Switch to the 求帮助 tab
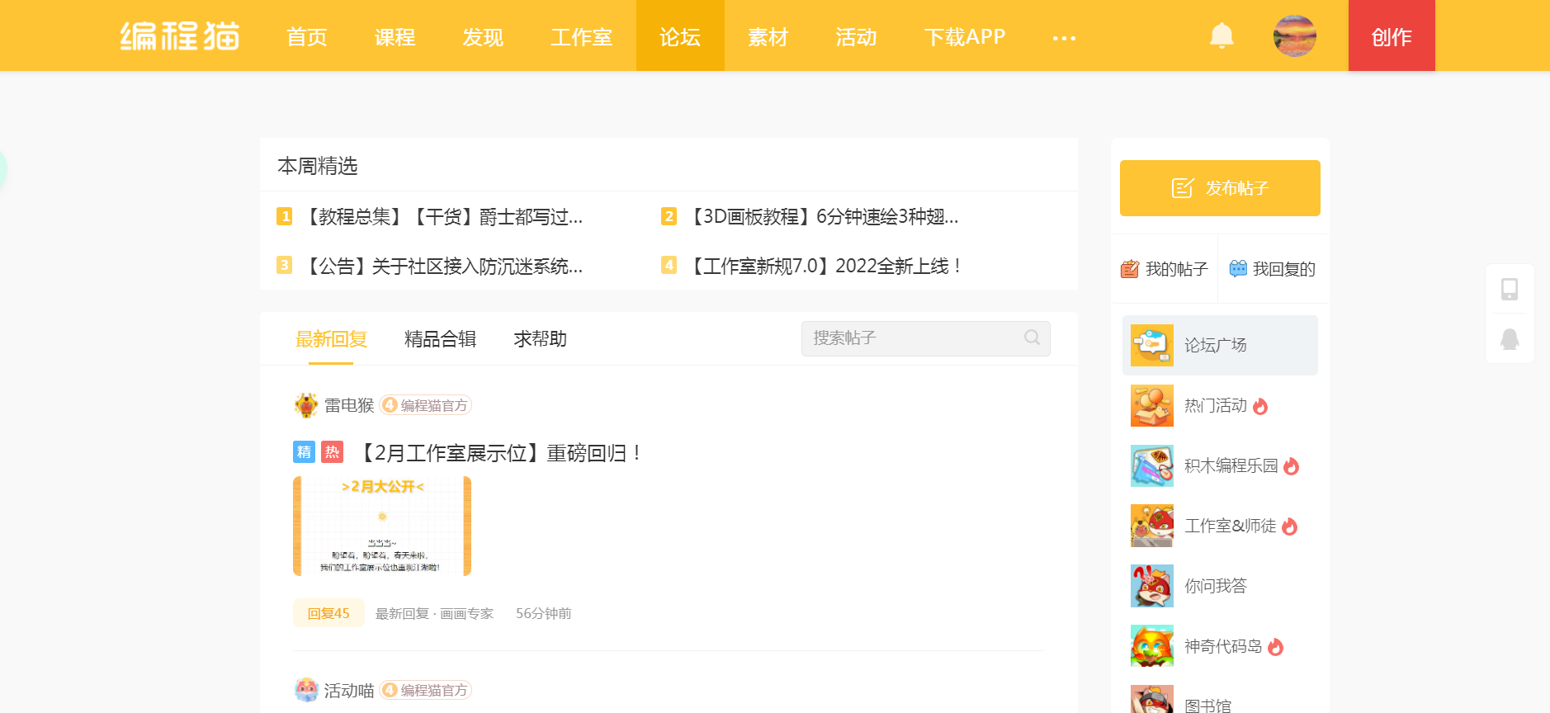The image size is (1550, 713). (x=540, y=339)
